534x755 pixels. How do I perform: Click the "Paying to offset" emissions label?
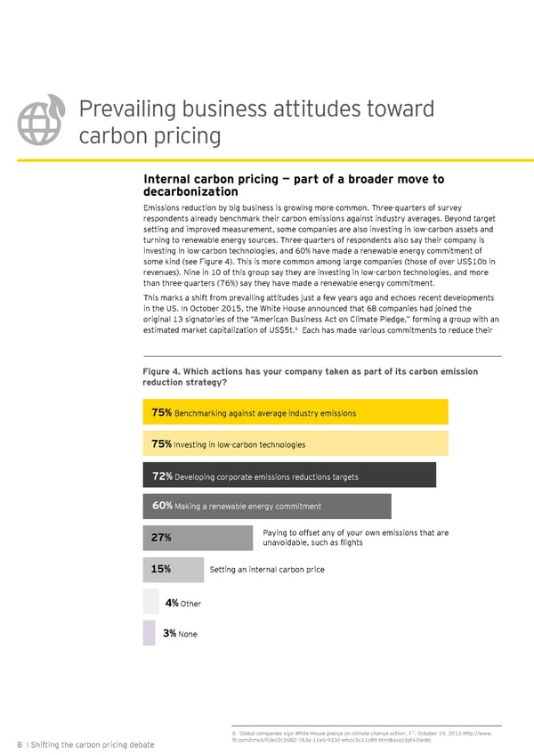[x=355, y=538]
